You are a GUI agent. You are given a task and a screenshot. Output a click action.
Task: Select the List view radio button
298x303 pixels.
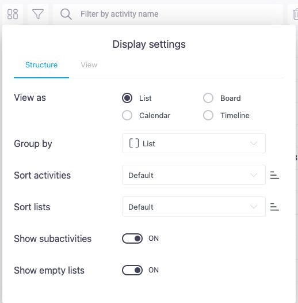pos(127,98)
